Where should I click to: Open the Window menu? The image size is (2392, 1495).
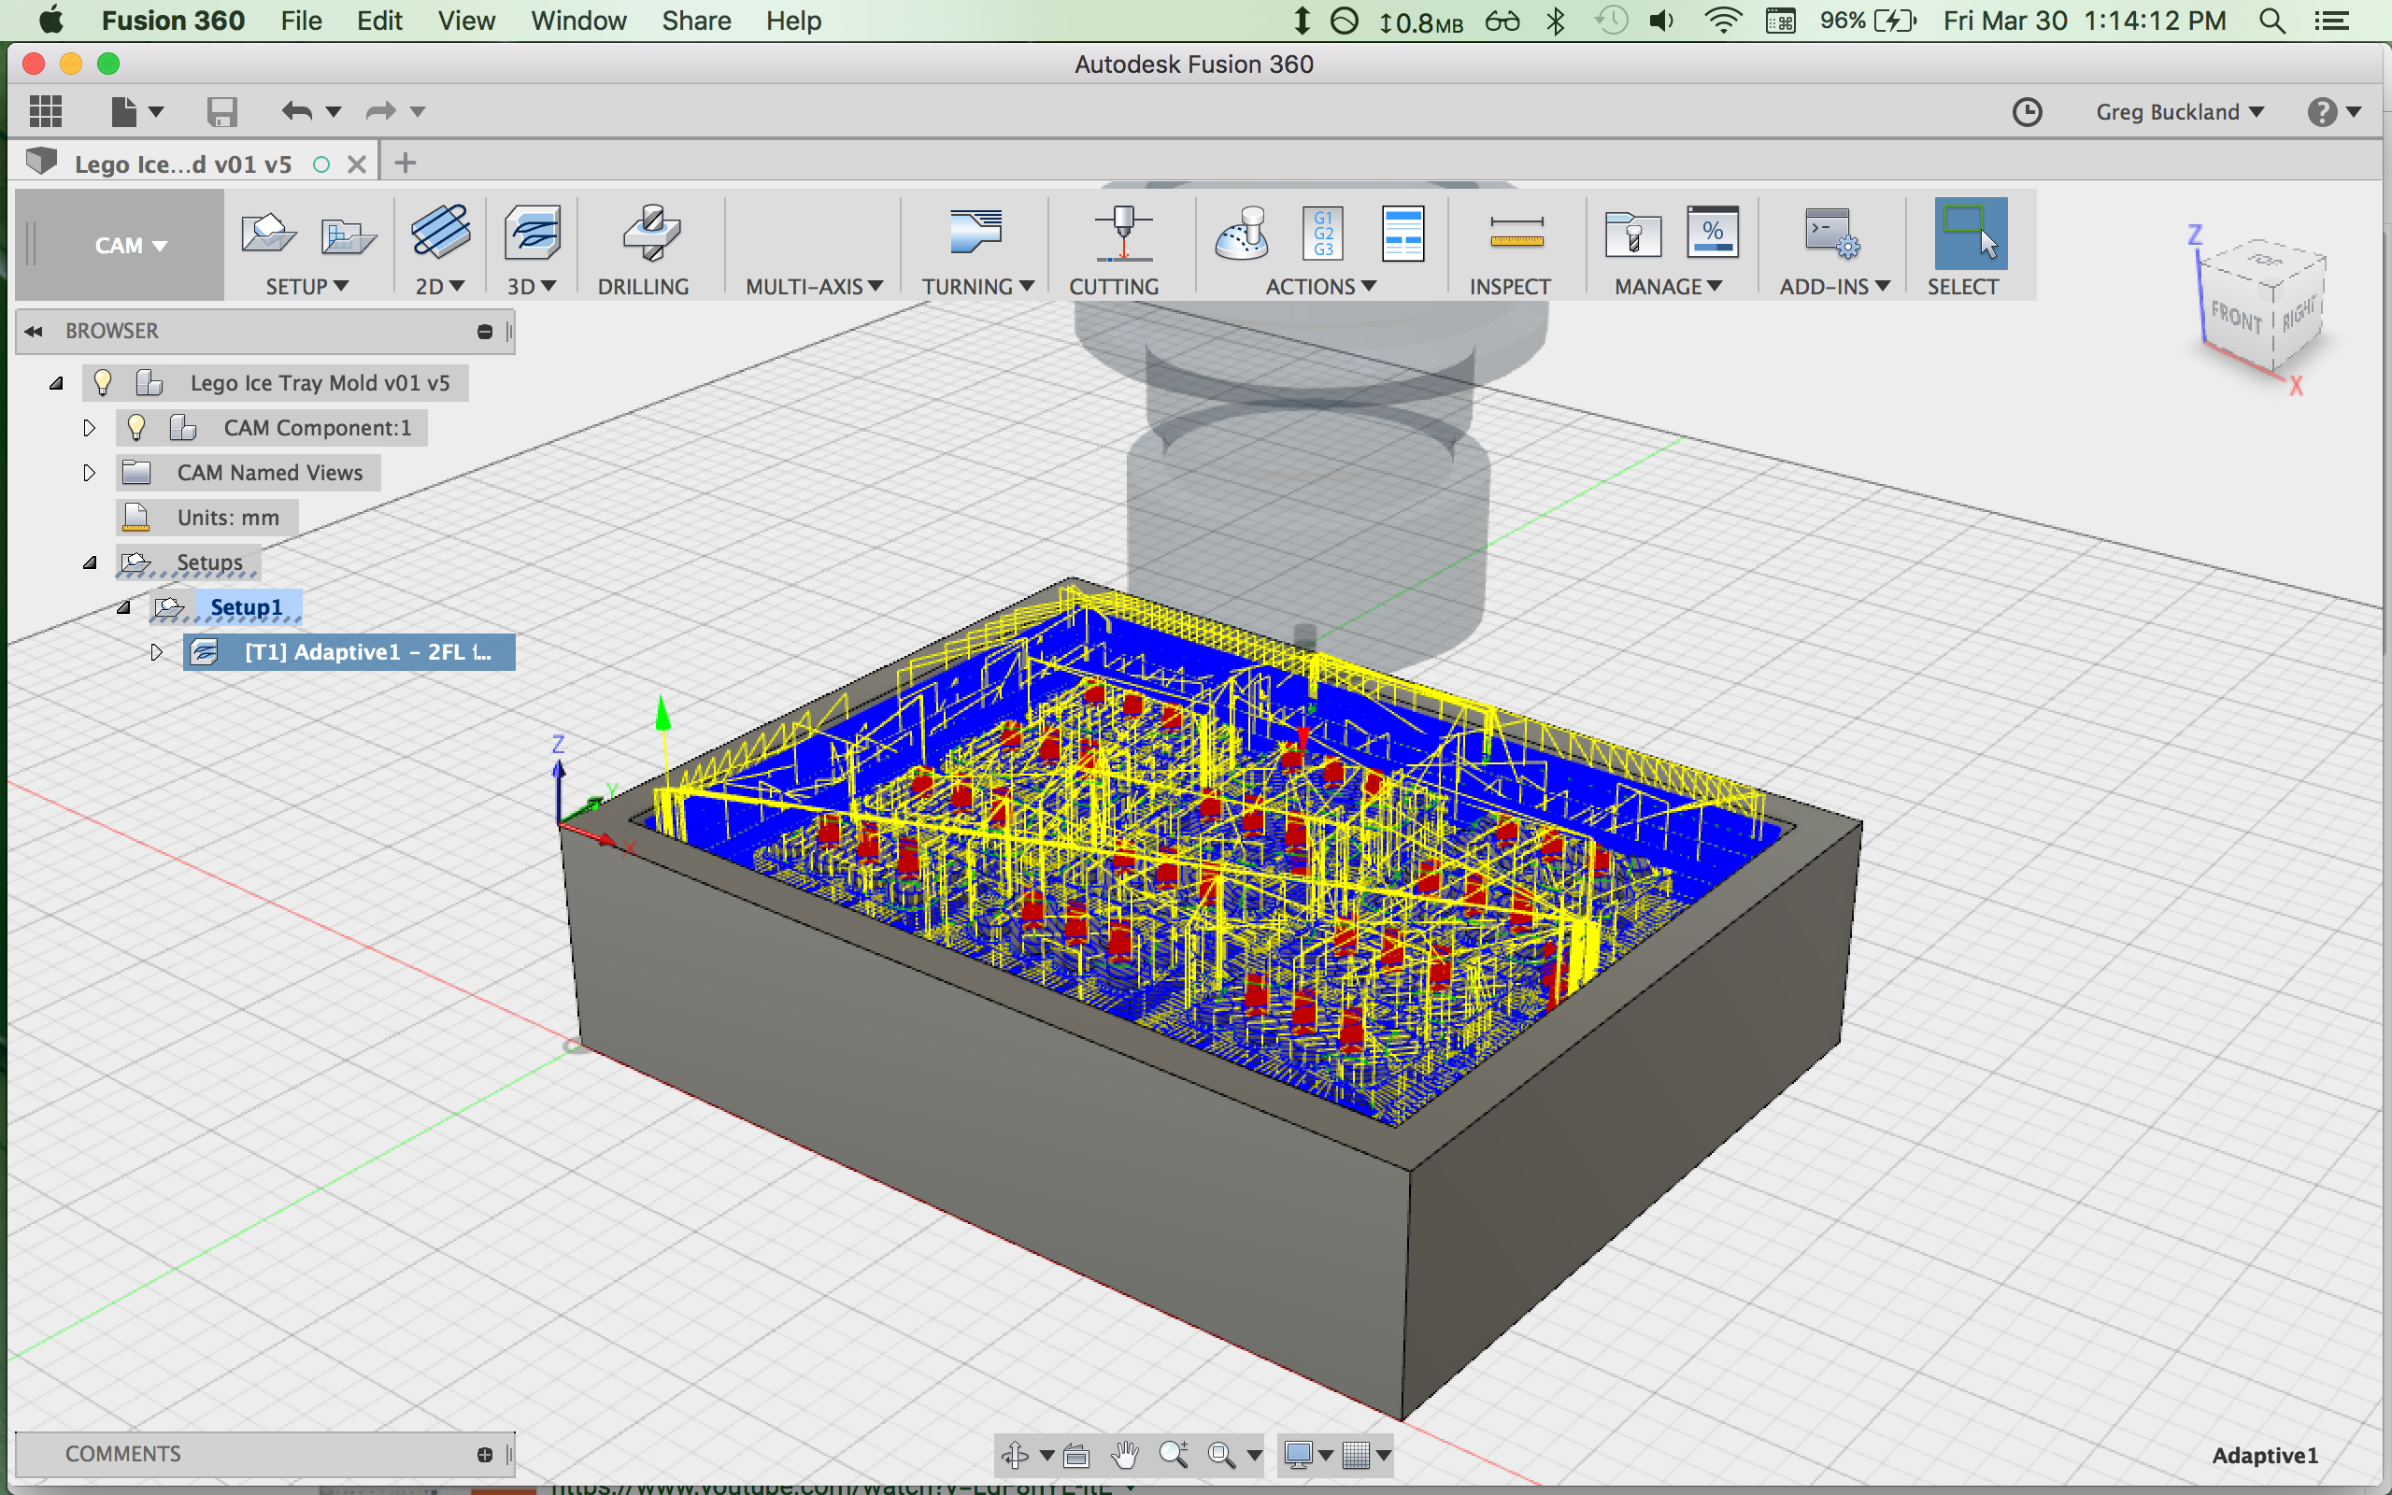pyautogui.click(x=578, y=21)
